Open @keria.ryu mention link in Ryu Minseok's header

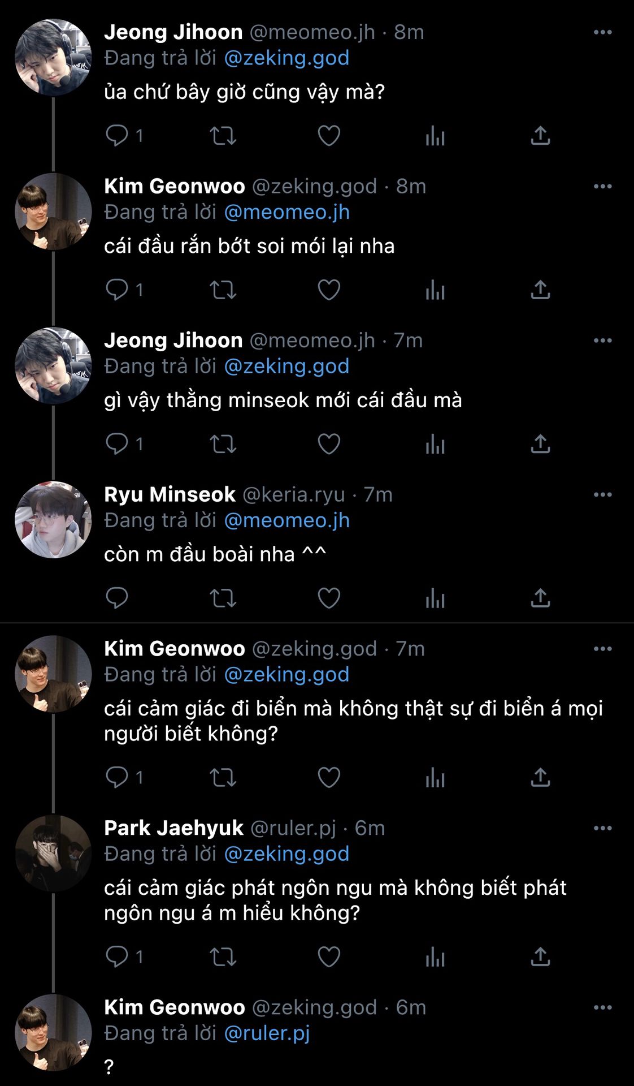pos(293,495)
